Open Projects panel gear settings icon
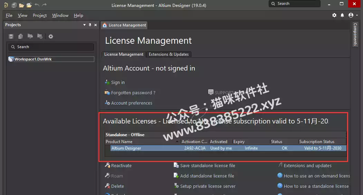The image size is (363, 195). point(51,36)
